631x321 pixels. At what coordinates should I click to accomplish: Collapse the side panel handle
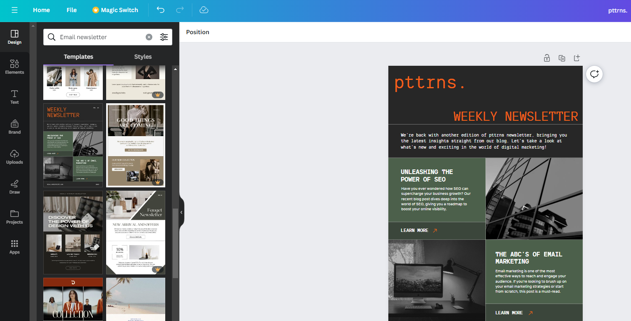181,212
